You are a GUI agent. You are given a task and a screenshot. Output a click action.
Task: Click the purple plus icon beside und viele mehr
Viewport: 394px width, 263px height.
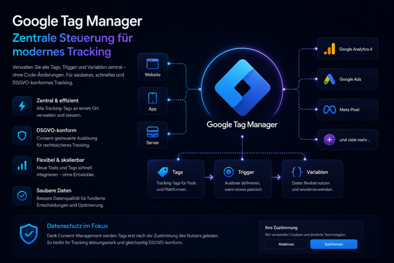click(329, 139)
